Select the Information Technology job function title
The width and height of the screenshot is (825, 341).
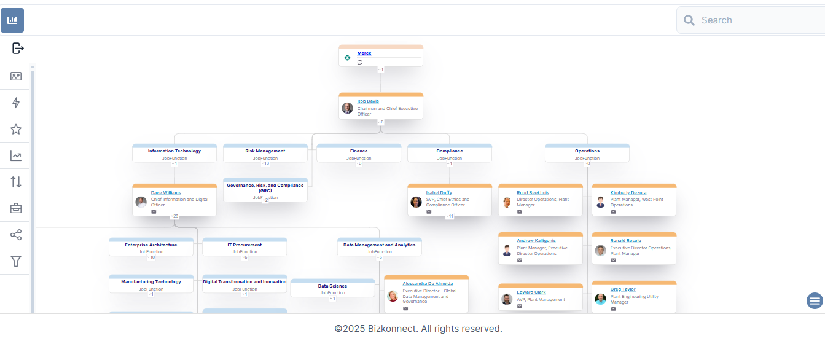[174, 151]
